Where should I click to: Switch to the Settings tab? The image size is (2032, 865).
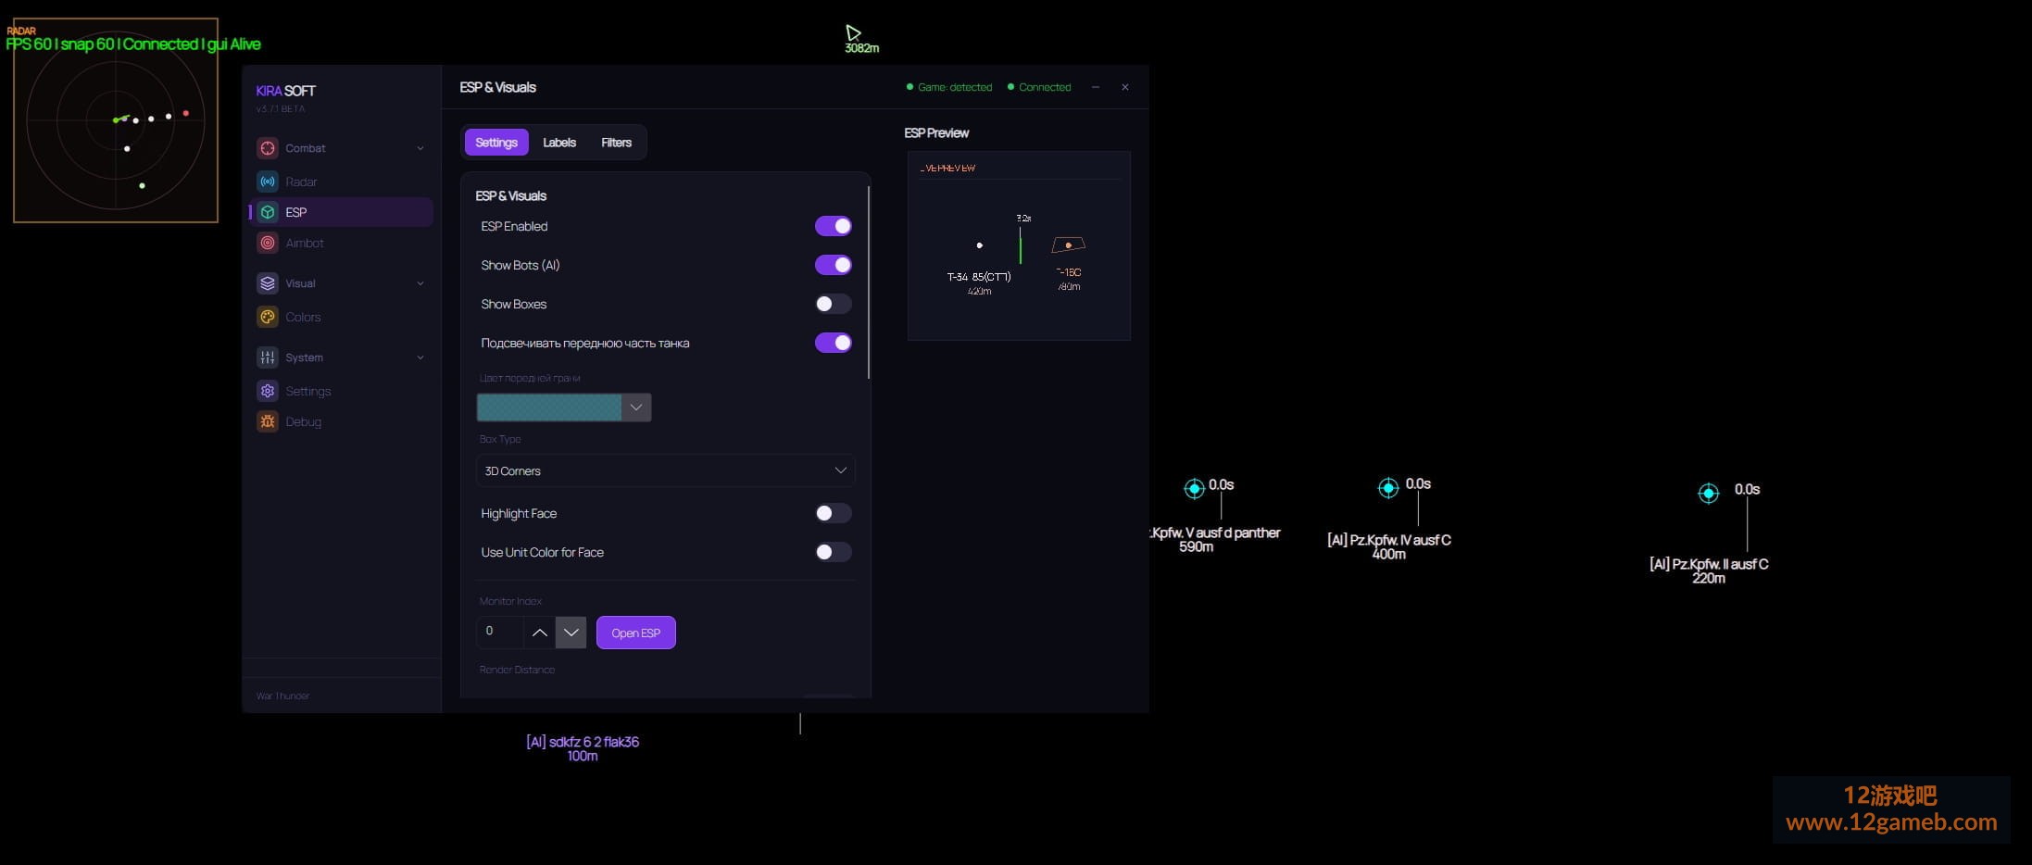point(496,143)
